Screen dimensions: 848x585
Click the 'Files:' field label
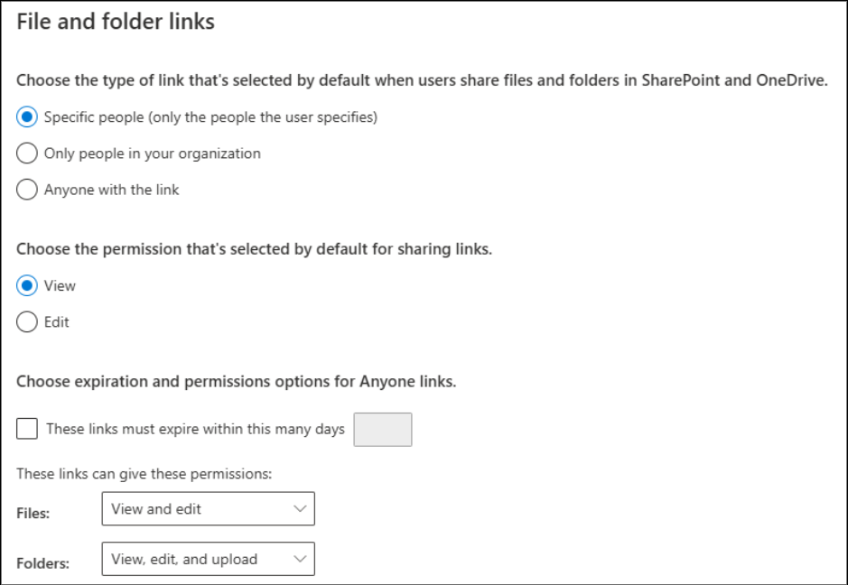click(x=33, y=513)
